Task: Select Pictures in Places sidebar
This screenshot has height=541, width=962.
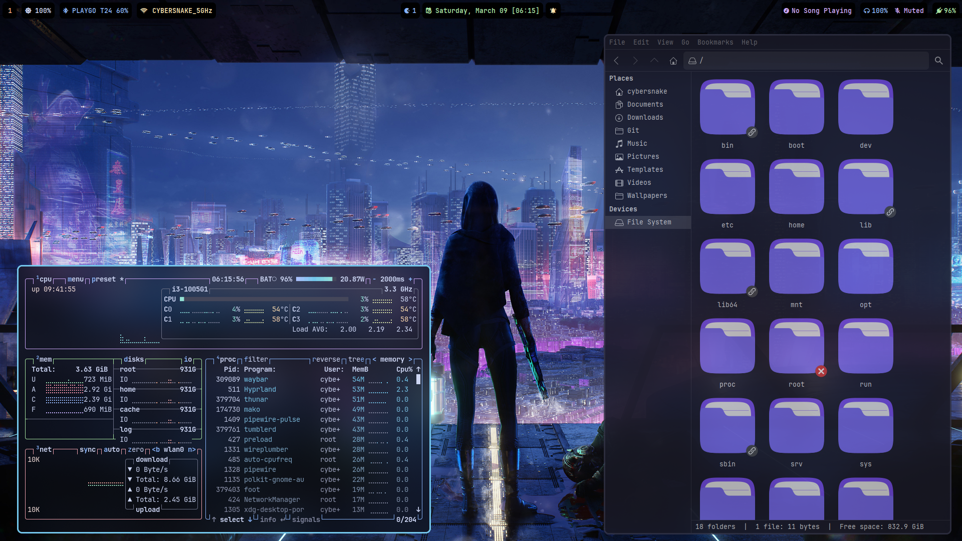Action: click(648, 156)
